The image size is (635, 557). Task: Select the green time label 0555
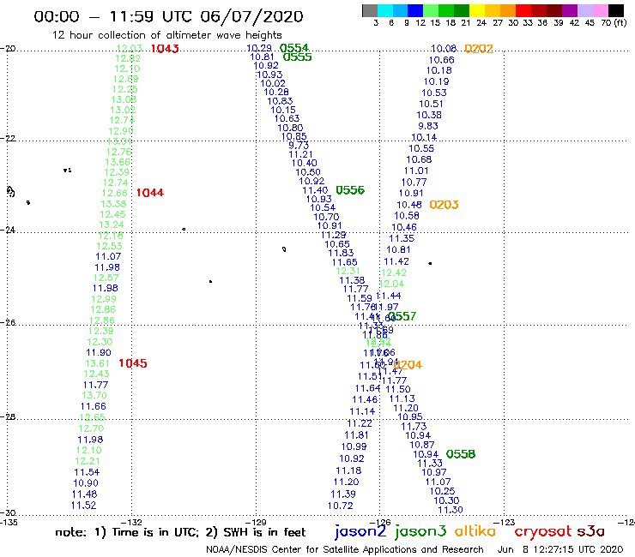297,57
